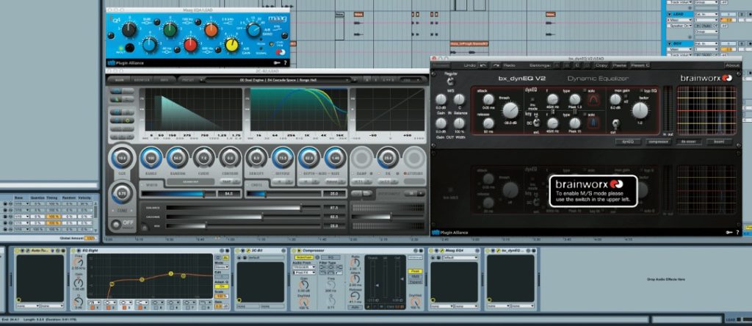This screenshot has height=326, width=752.
Task: Enable Sidechain button in Compressor
Action: (x=303, y=258)
